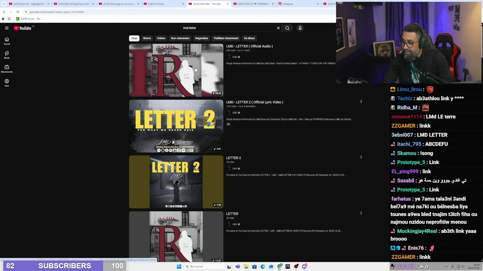Play the LETTER 11:21 thumbnail
483x271 pixels.
click(x=176, y=236)
